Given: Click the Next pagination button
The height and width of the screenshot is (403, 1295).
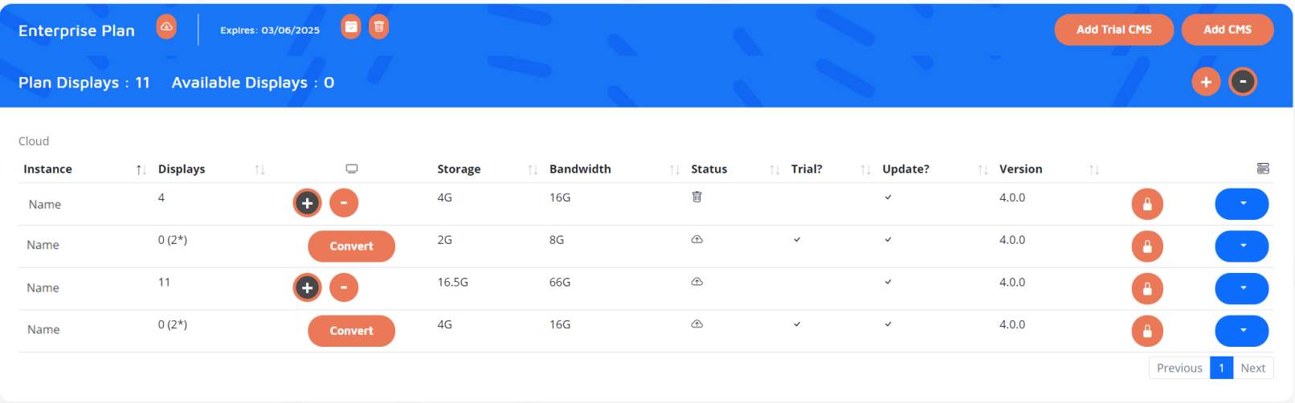Looking at the screenshot, I should coord(1252,368).
